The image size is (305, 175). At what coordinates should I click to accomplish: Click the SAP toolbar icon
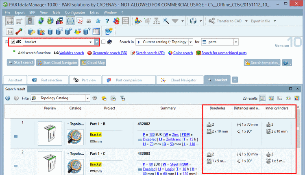[x=109, y=31]
